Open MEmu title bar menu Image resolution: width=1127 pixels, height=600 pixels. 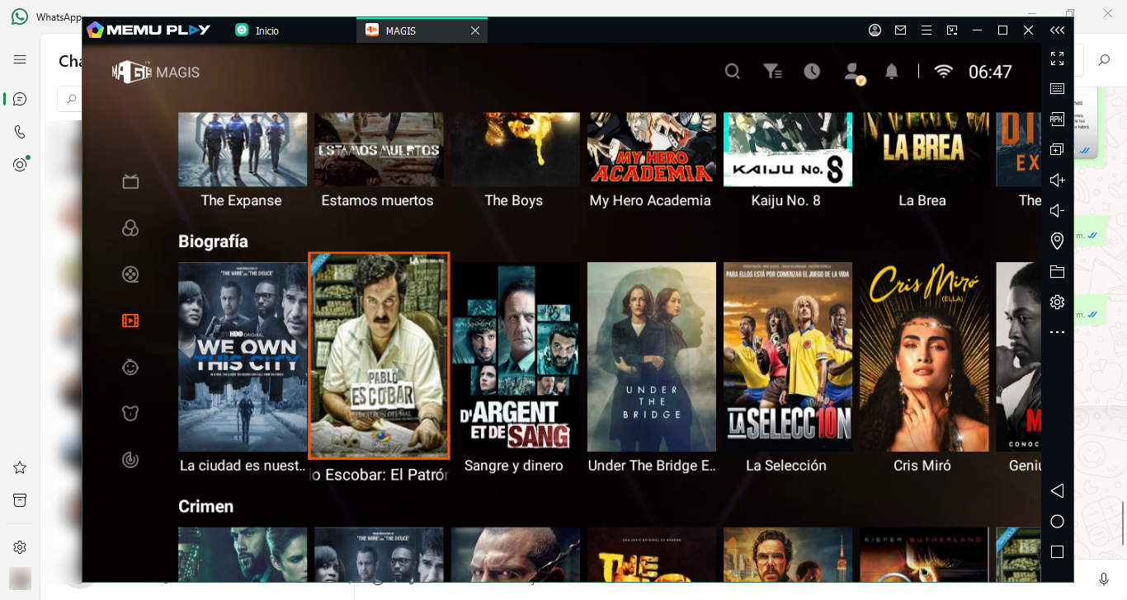[927, 30]
